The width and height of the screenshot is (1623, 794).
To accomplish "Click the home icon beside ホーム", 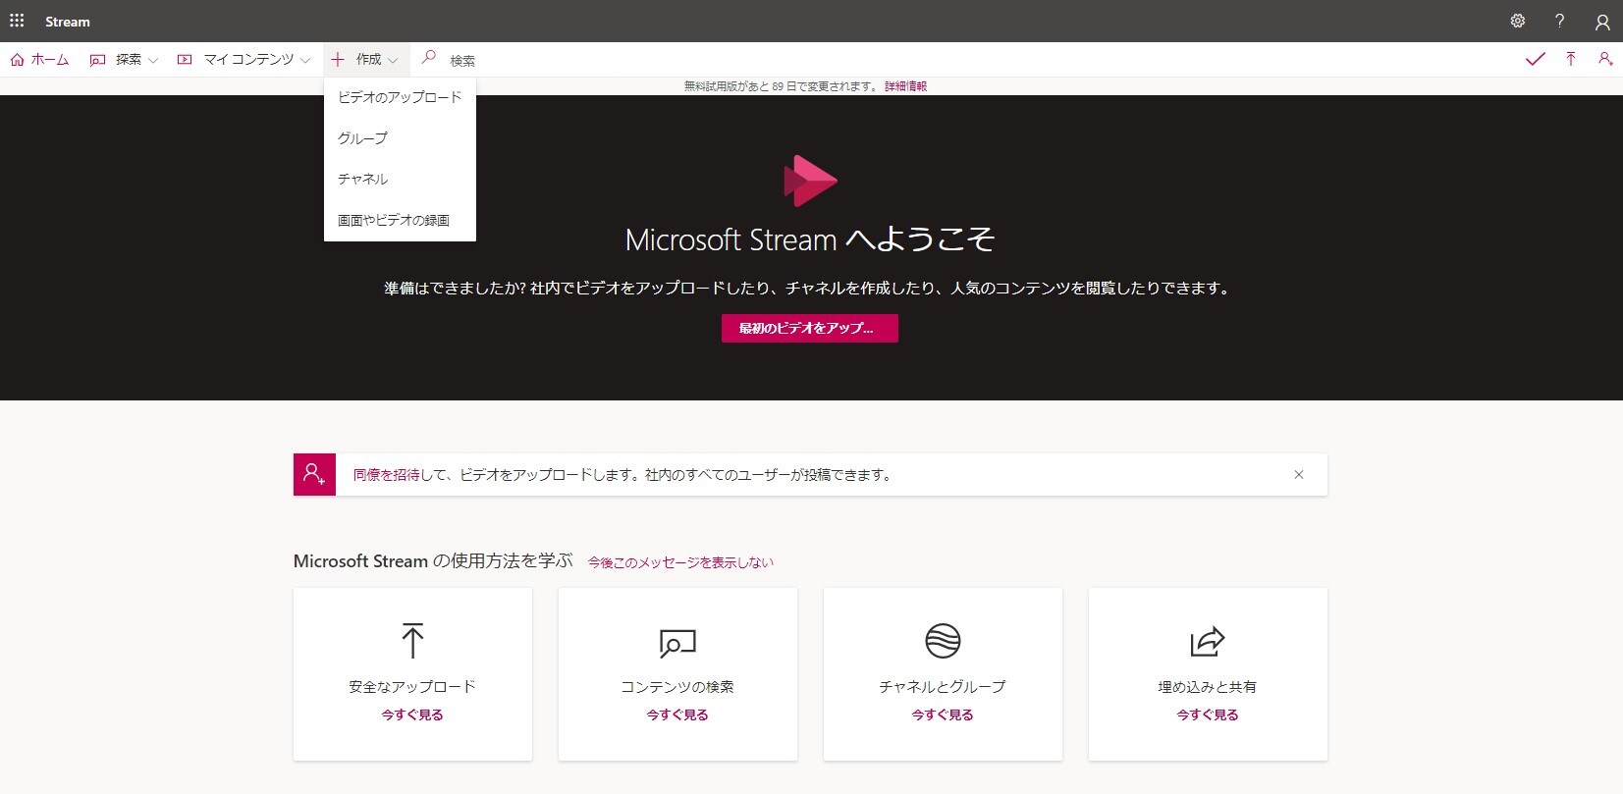I will pos(17,60).
